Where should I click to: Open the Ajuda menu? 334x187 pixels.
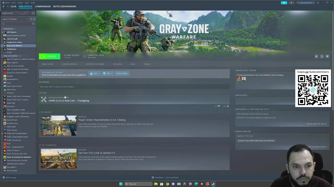[x=33, y=3]
